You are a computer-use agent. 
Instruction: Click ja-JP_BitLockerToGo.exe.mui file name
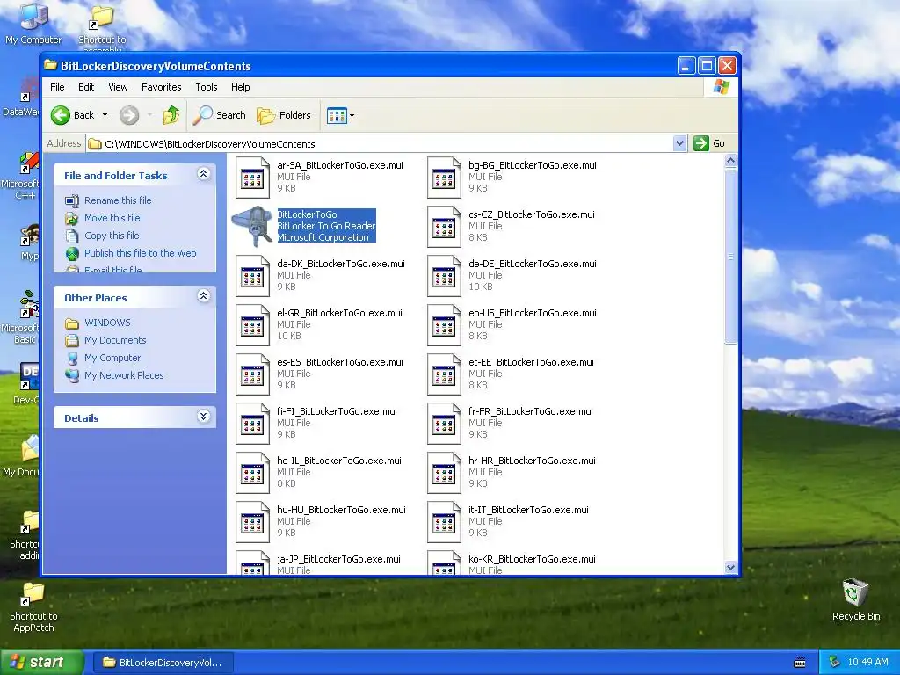(x=338, y=559)
